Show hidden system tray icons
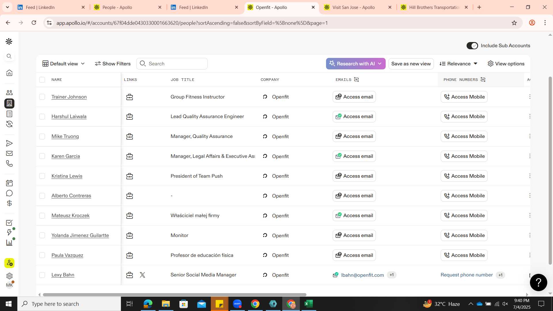553x311 pixels. coord(471,304)
